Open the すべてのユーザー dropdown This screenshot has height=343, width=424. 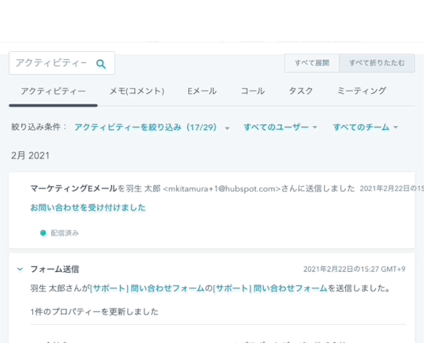tap(280, 127)
